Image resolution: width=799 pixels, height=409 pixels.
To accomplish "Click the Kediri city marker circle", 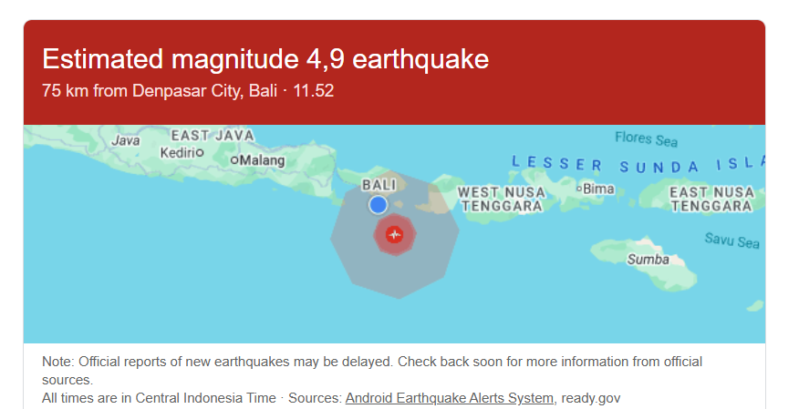I will pyautogui.click(x=200, y=152).
